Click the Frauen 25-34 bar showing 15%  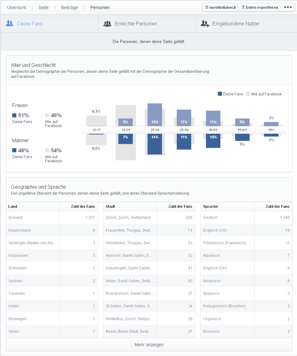(155, 115)
